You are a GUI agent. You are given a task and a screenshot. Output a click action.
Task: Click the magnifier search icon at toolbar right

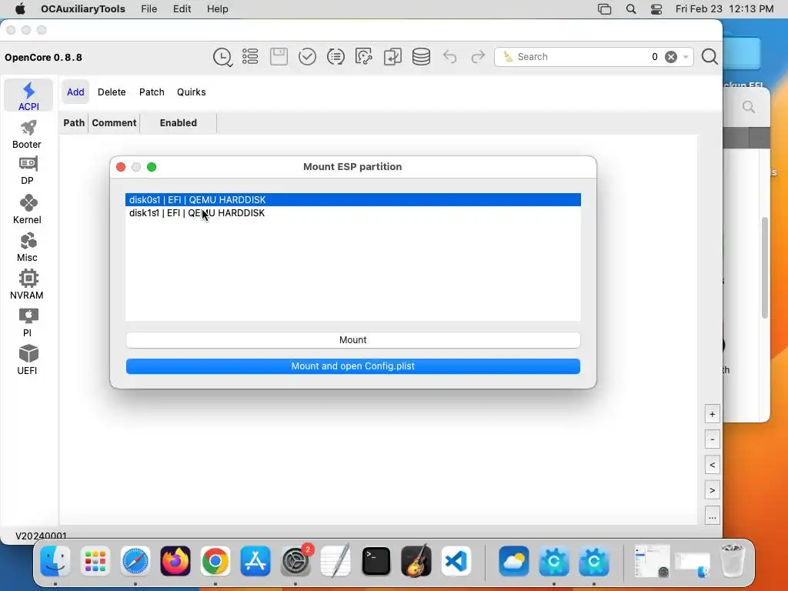(710, 57)
